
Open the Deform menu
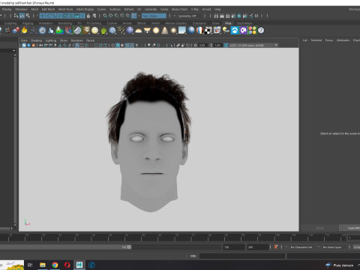(x=129, y=9)
